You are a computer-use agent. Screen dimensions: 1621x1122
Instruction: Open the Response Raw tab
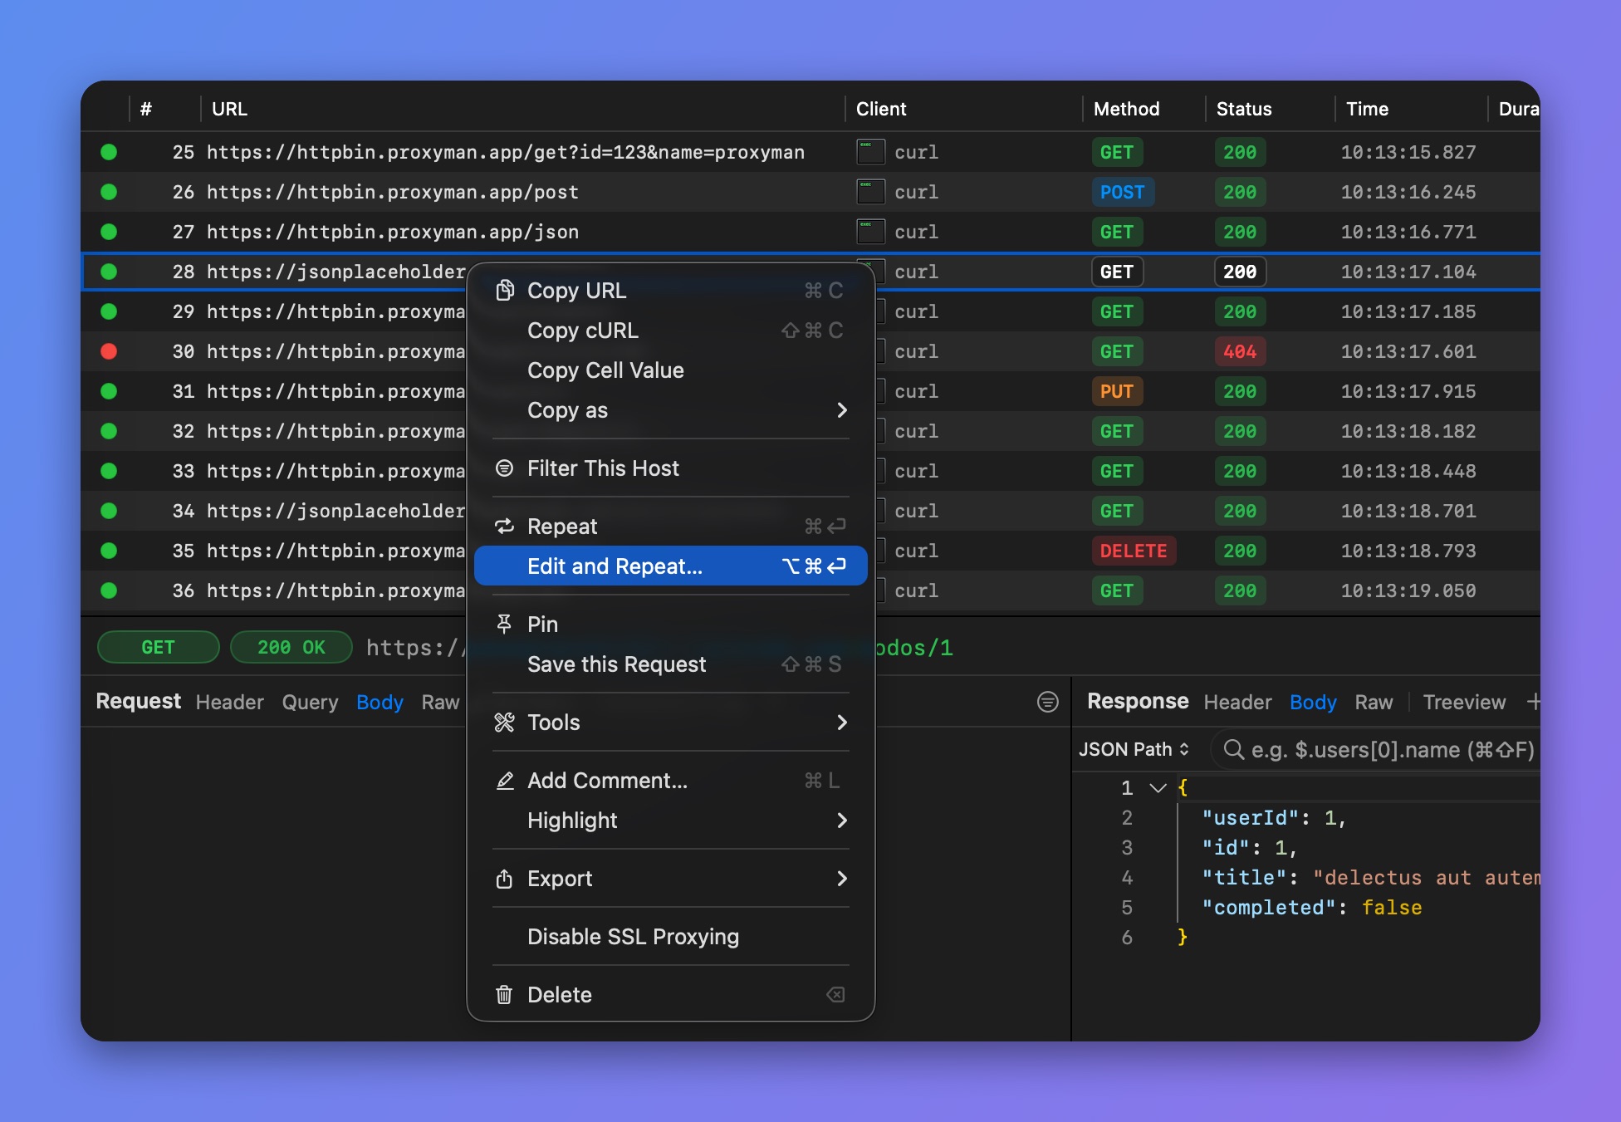1374,702
